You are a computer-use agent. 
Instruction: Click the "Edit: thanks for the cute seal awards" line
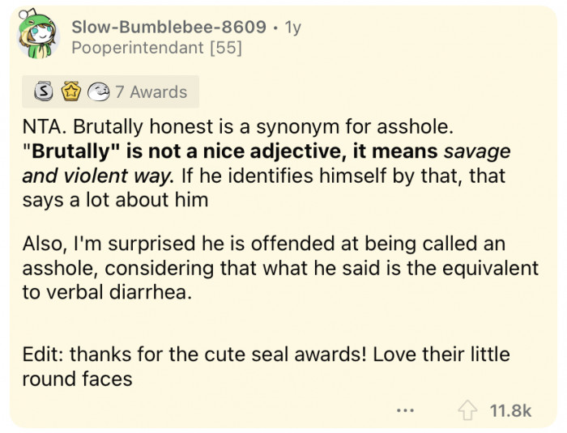pos(266,355)
